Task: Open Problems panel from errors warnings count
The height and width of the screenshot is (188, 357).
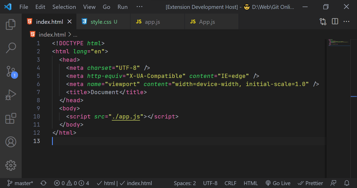Action: tap(71, 183)
